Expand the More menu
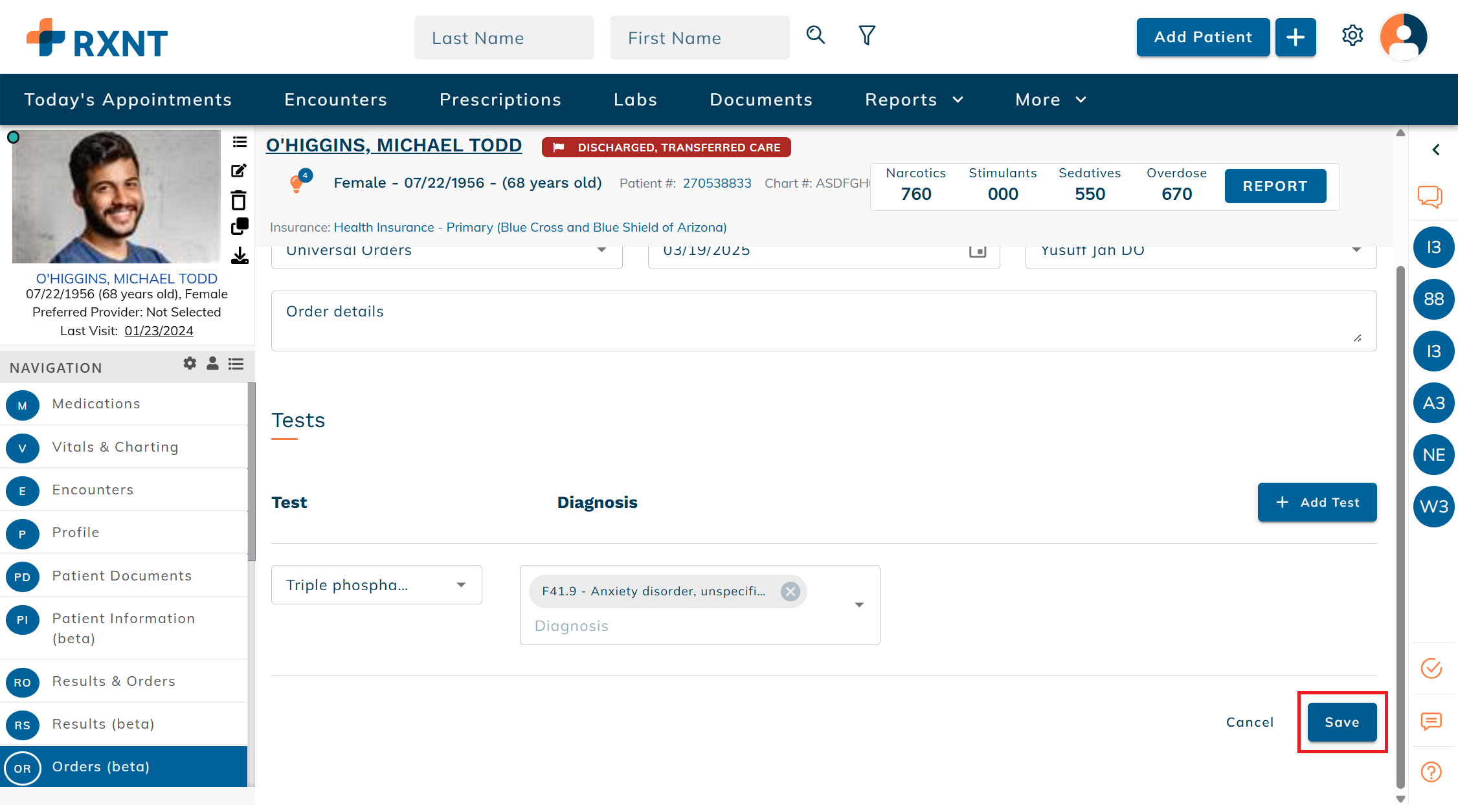Image resolution: width=1458 pixels, height=805 pixels. [1051, 100]
